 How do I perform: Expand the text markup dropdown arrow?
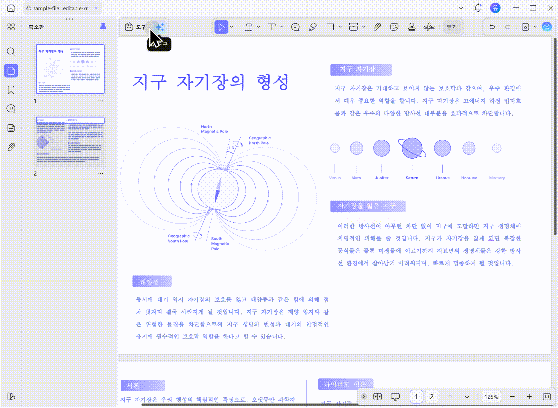coord(259,27)
